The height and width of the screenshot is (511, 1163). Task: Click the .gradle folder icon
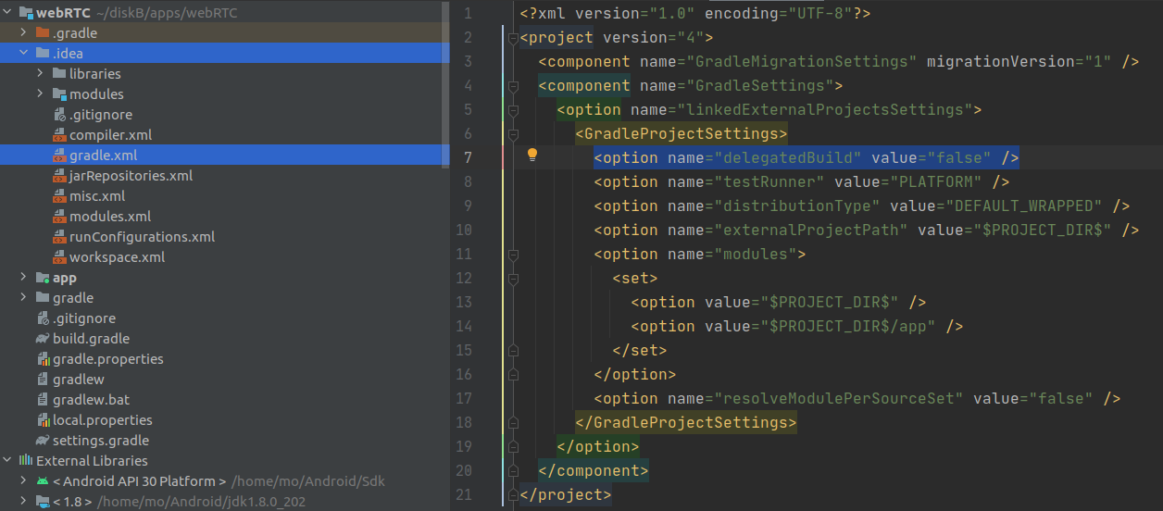tap(42, 33)
